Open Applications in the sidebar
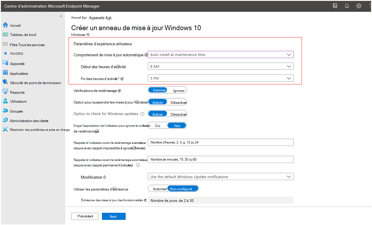Screen dimensions: 372x225 point(19,74)
